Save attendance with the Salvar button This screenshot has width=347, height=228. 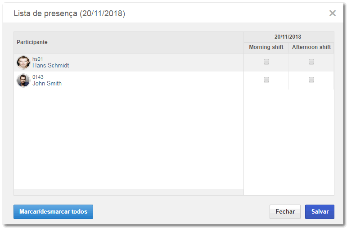click(320, 212)
